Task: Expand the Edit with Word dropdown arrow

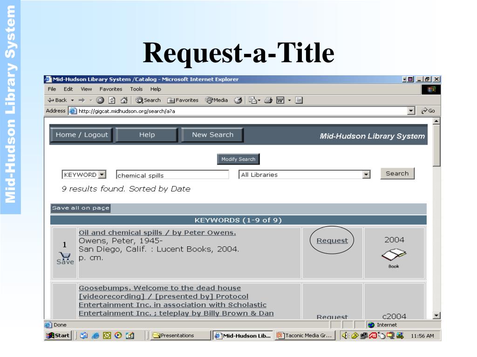Action: click(x=289, y=100)
